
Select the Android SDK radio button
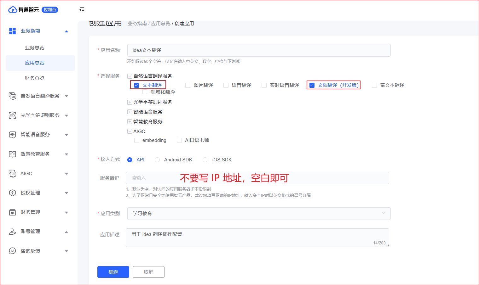tap(157, 160)
